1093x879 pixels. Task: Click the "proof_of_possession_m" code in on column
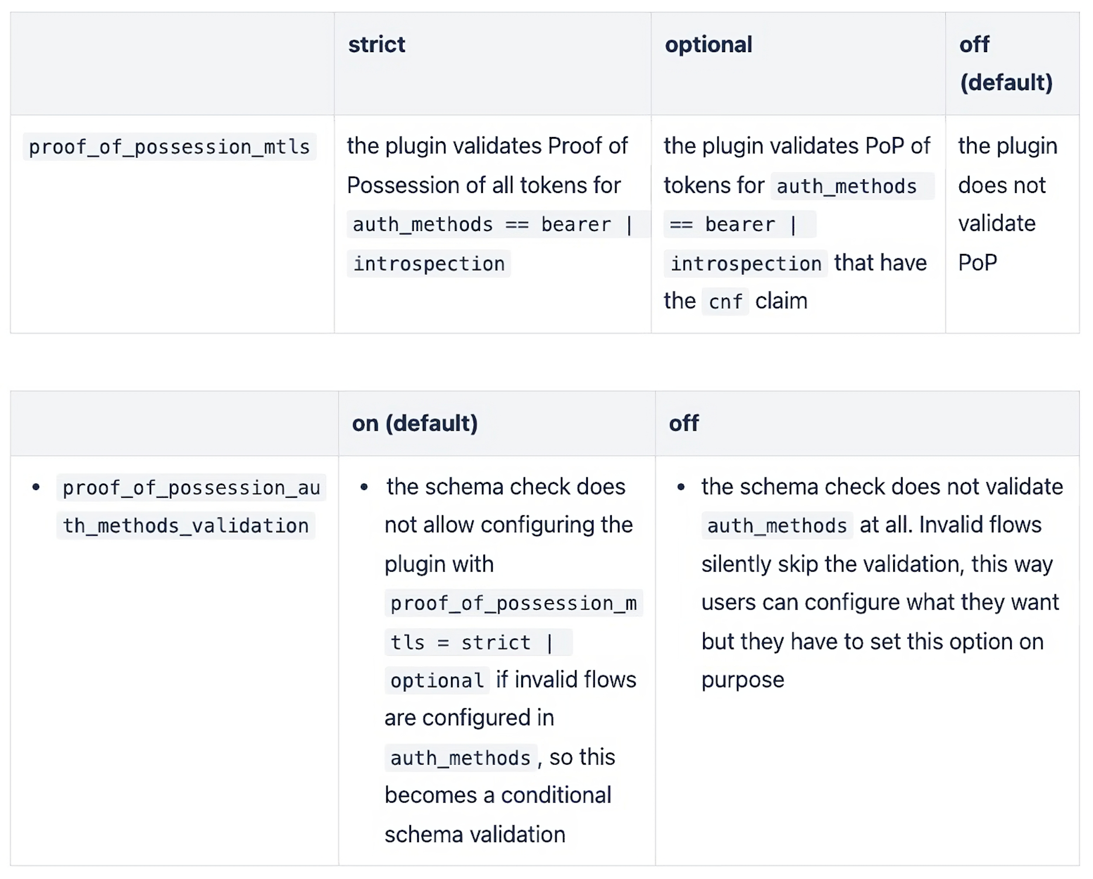click(513, 603)
